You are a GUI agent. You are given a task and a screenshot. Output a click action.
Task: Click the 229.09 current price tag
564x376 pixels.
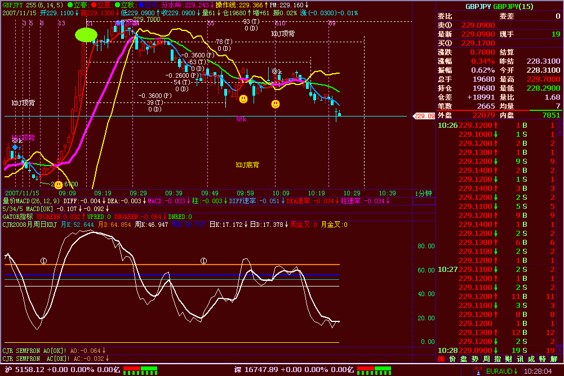[x=424, y=116]
